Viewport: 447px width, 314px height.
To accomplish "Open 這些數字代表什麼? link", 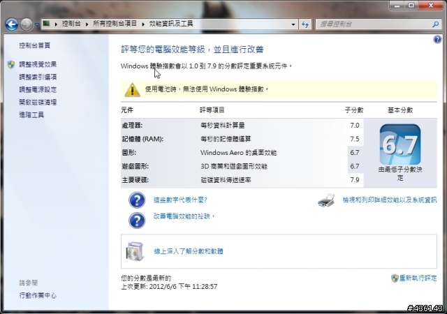I will coord(180,200).
